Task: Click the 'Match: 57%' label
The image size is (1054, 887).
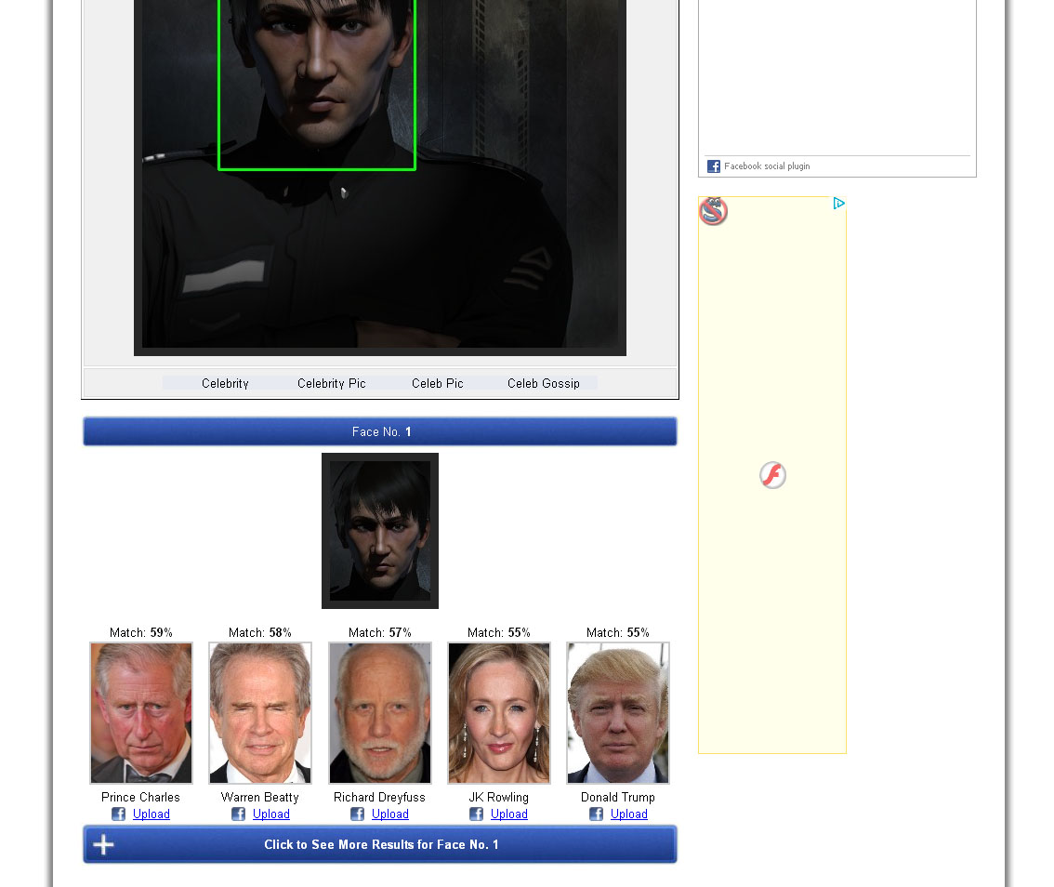Action: point(380,633)
